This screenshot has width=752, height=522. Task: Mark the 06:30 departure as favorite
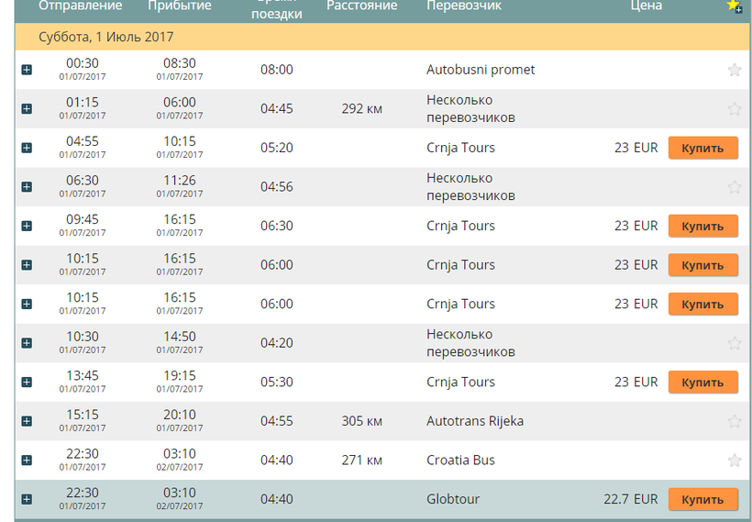pos(734,187)
